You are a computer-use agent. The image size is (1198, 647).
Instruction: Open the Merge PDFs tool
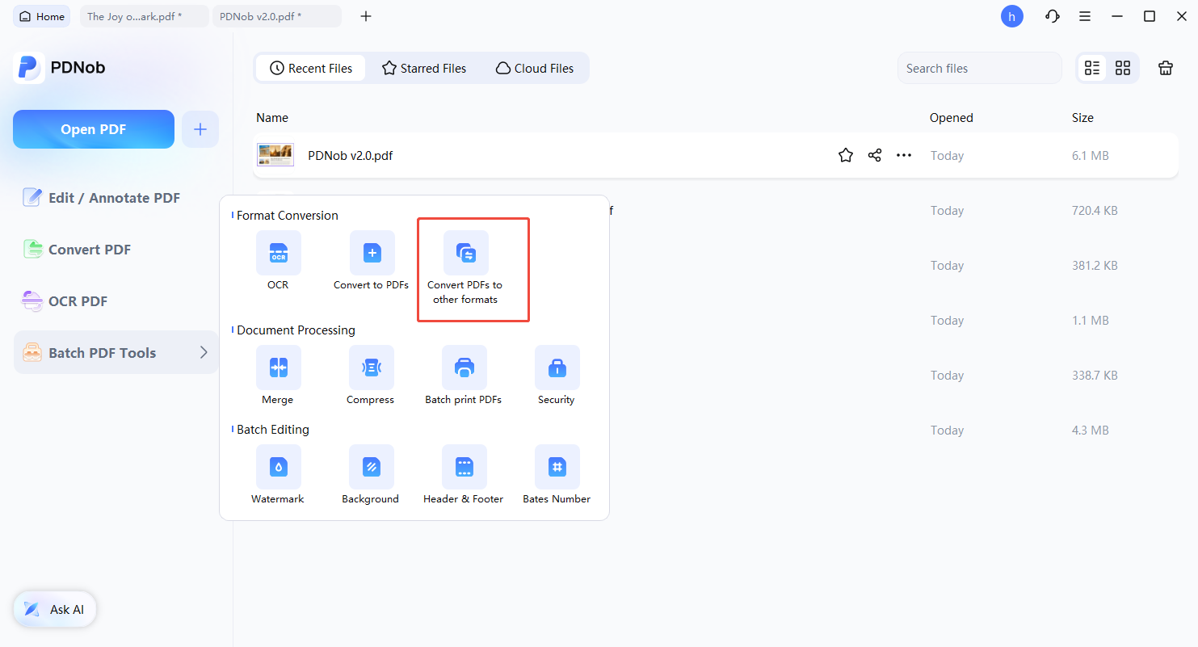[278, 368]
